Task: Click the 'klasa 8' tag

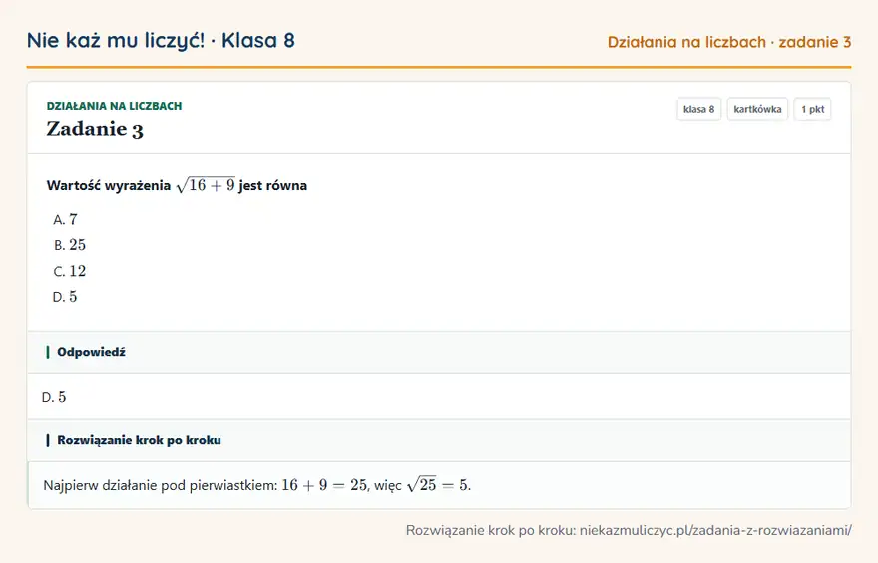Action: click(x=698, y=109)
